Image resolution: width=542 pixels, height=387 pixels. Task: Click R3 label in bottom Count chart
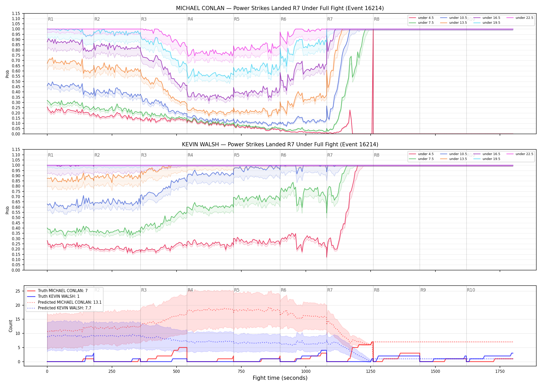coord(144,290)
